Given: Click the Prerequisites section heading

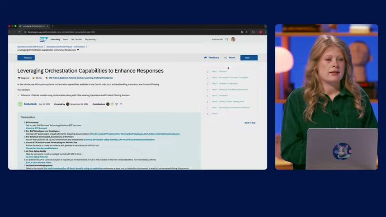Looking at the screenshot, I should point(28,117).
